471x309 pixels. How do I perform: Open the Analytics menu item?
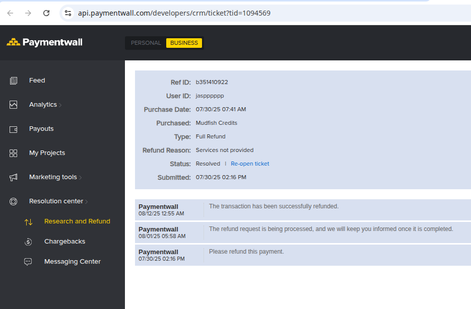tap(43, 104)
